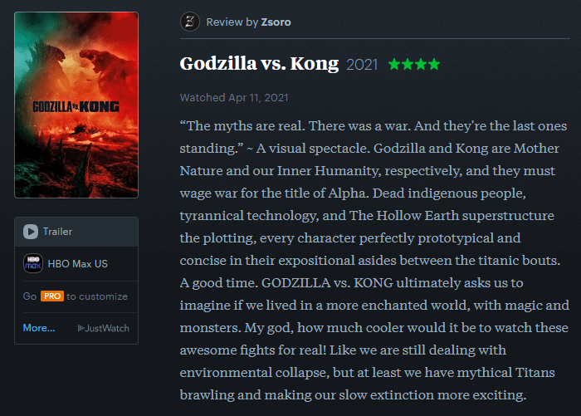Viewport: 581px width, 416px height.
Task: Click the orange PRO badge
Action: tap(52, 296)
